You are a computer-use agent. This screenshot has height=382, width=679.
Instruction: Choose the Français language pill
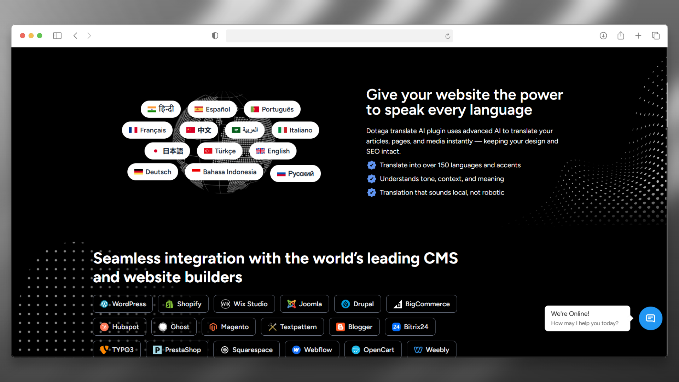tap(147, 130)
